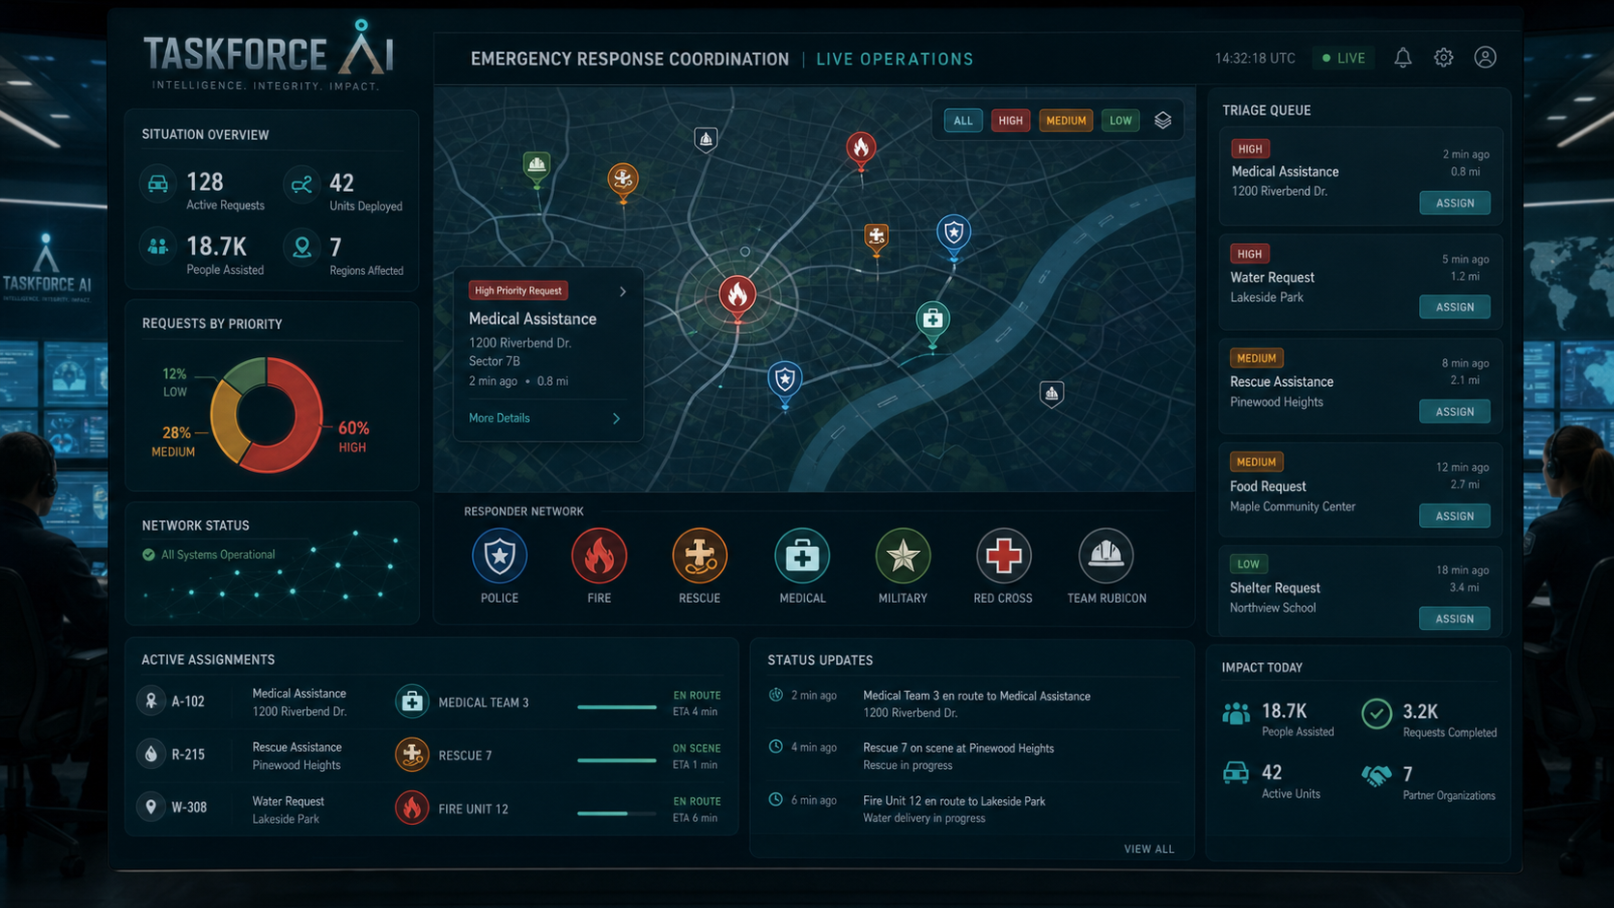The image size is (1614, 908).
Task: Select the Red Cross responder icon
Action: (1003, 556)
